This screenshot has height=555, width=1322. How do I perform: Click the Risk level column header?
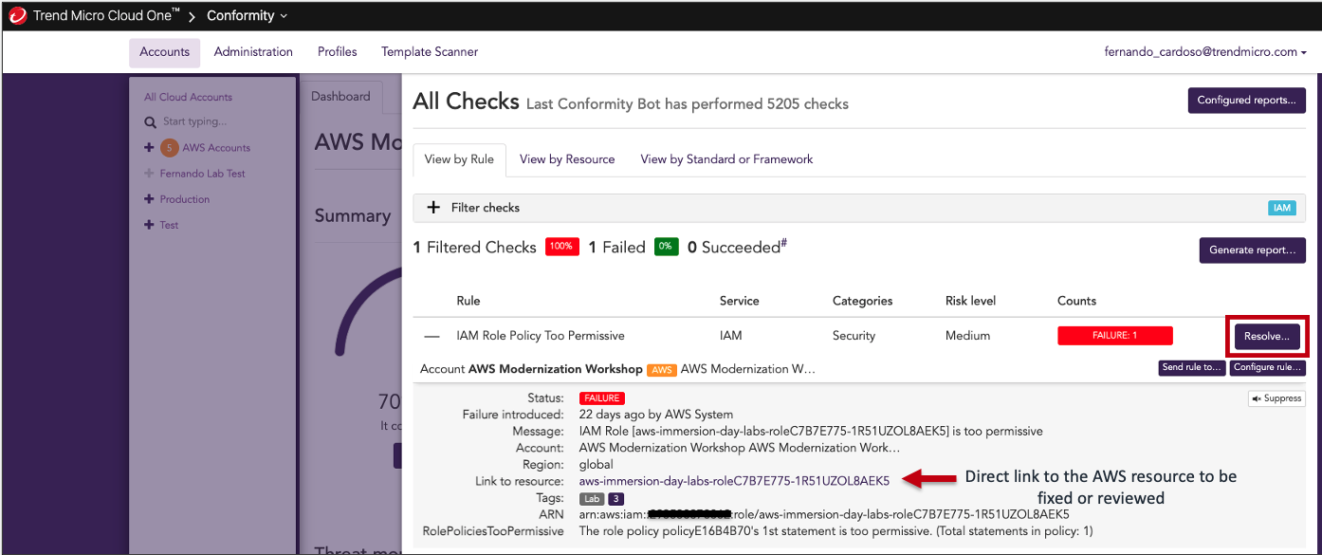[970, 301]
